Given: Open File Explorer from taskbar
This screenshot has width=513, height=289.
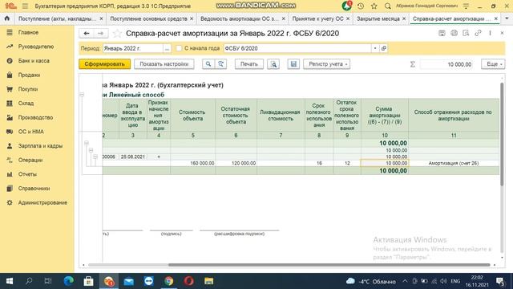Looking at the screenshot, I should pos(208,281).
